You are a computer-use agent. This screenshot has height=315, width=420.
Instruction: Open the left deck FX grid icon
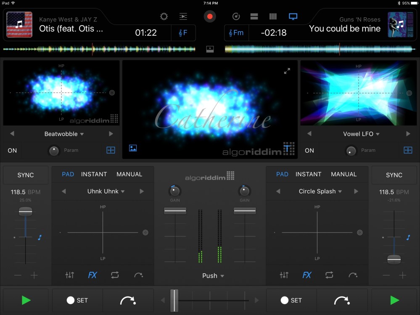(111, 150)
